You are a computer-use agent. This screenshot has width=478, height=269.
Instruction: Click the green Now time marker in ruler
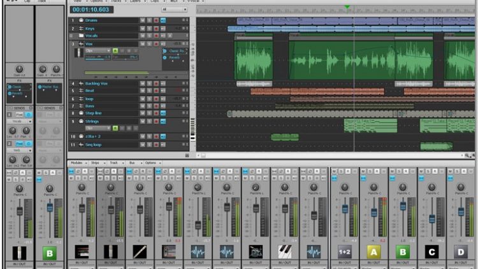pyautogui.click(x=347, y=6)
